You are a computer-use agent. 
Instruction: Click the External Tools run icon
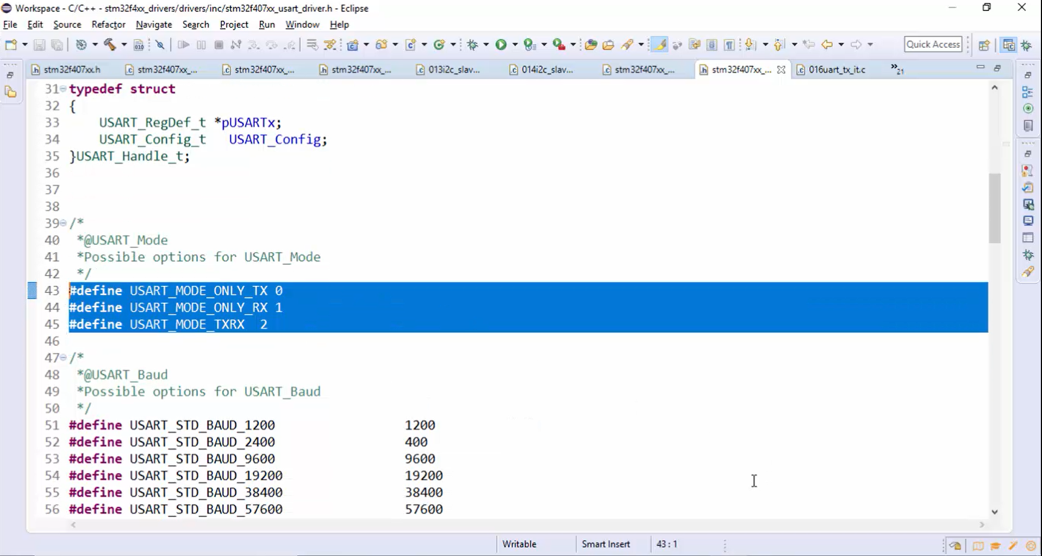[x=559, y=45]
